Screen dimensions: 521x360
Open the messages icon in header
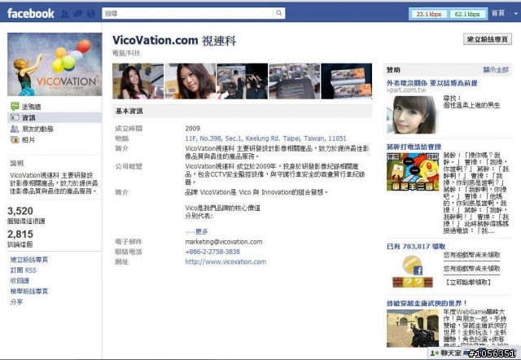coord(78,14)
